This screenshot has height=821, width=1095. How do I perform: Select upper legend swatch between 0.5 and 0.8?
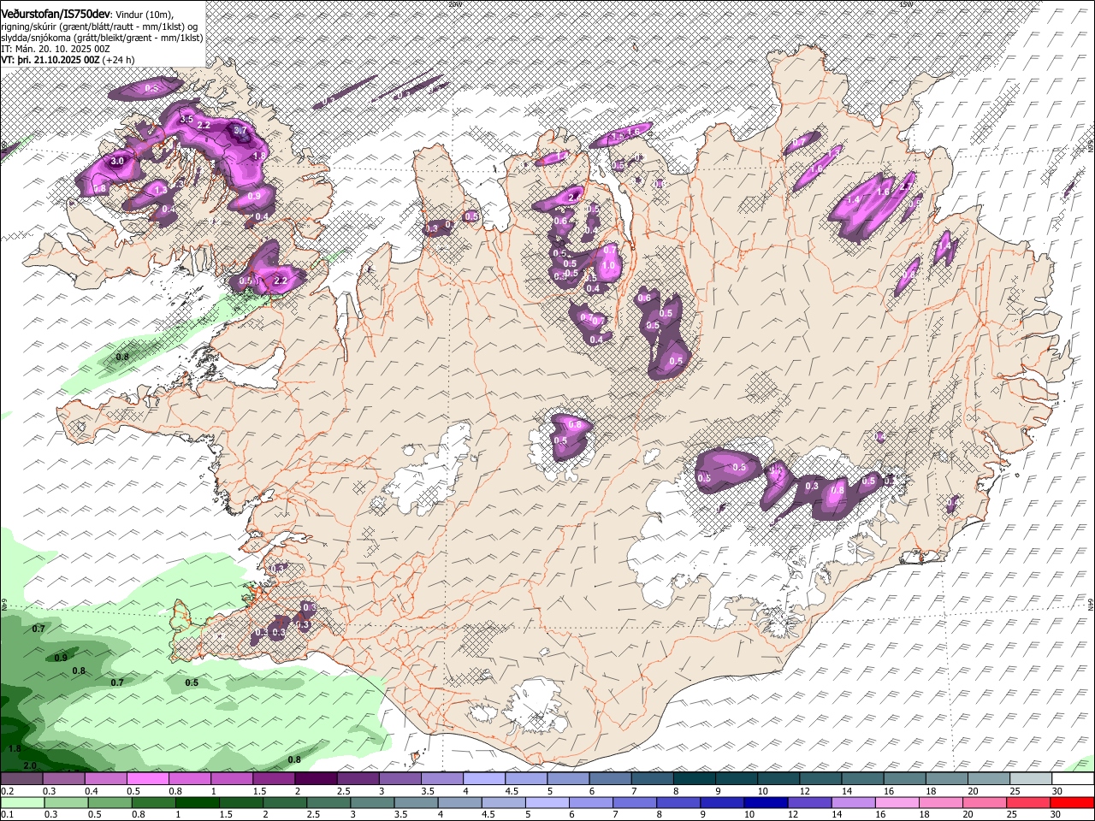coord(147,778)
